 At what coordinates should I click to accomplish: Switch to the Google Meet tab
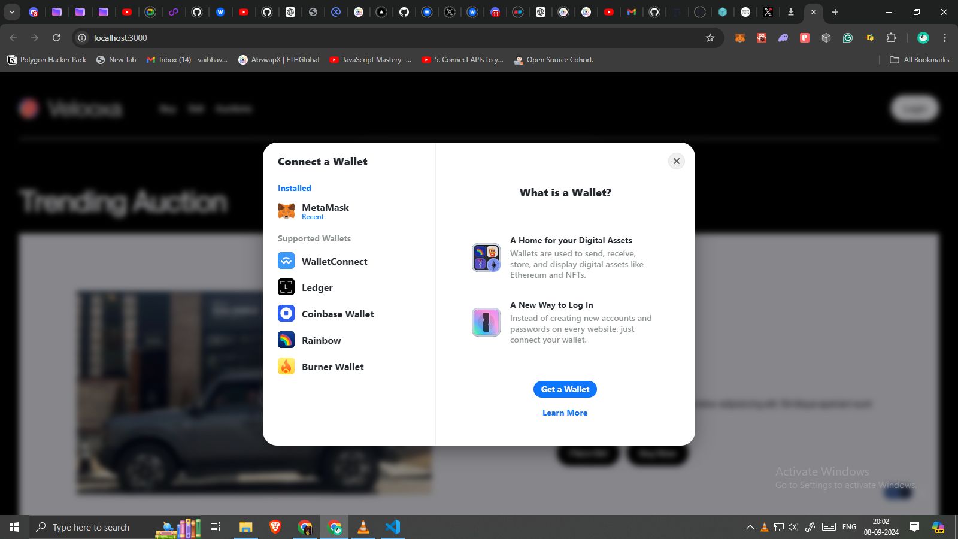(x=150, y=12)
